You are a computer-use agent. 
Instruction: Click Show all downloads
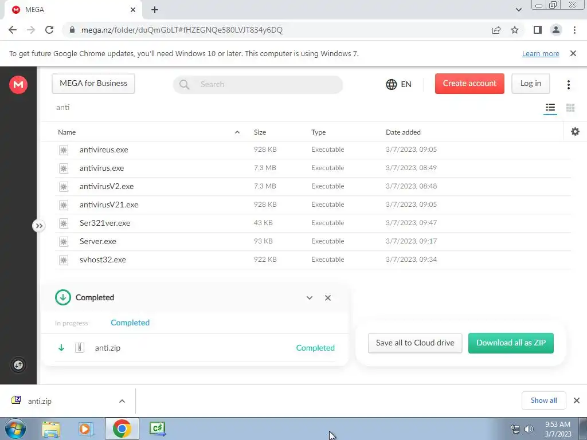[x=543, y=400]
